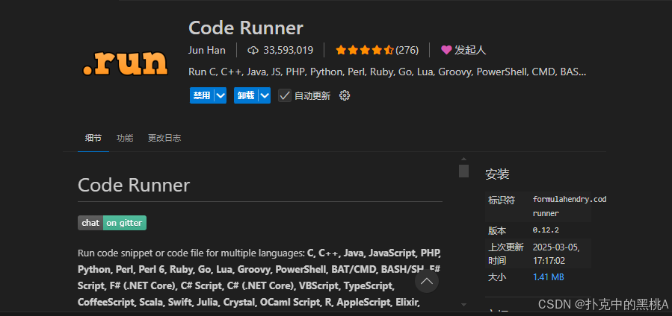
Task: Click the 安装 section heading
Action: [497, 174]
